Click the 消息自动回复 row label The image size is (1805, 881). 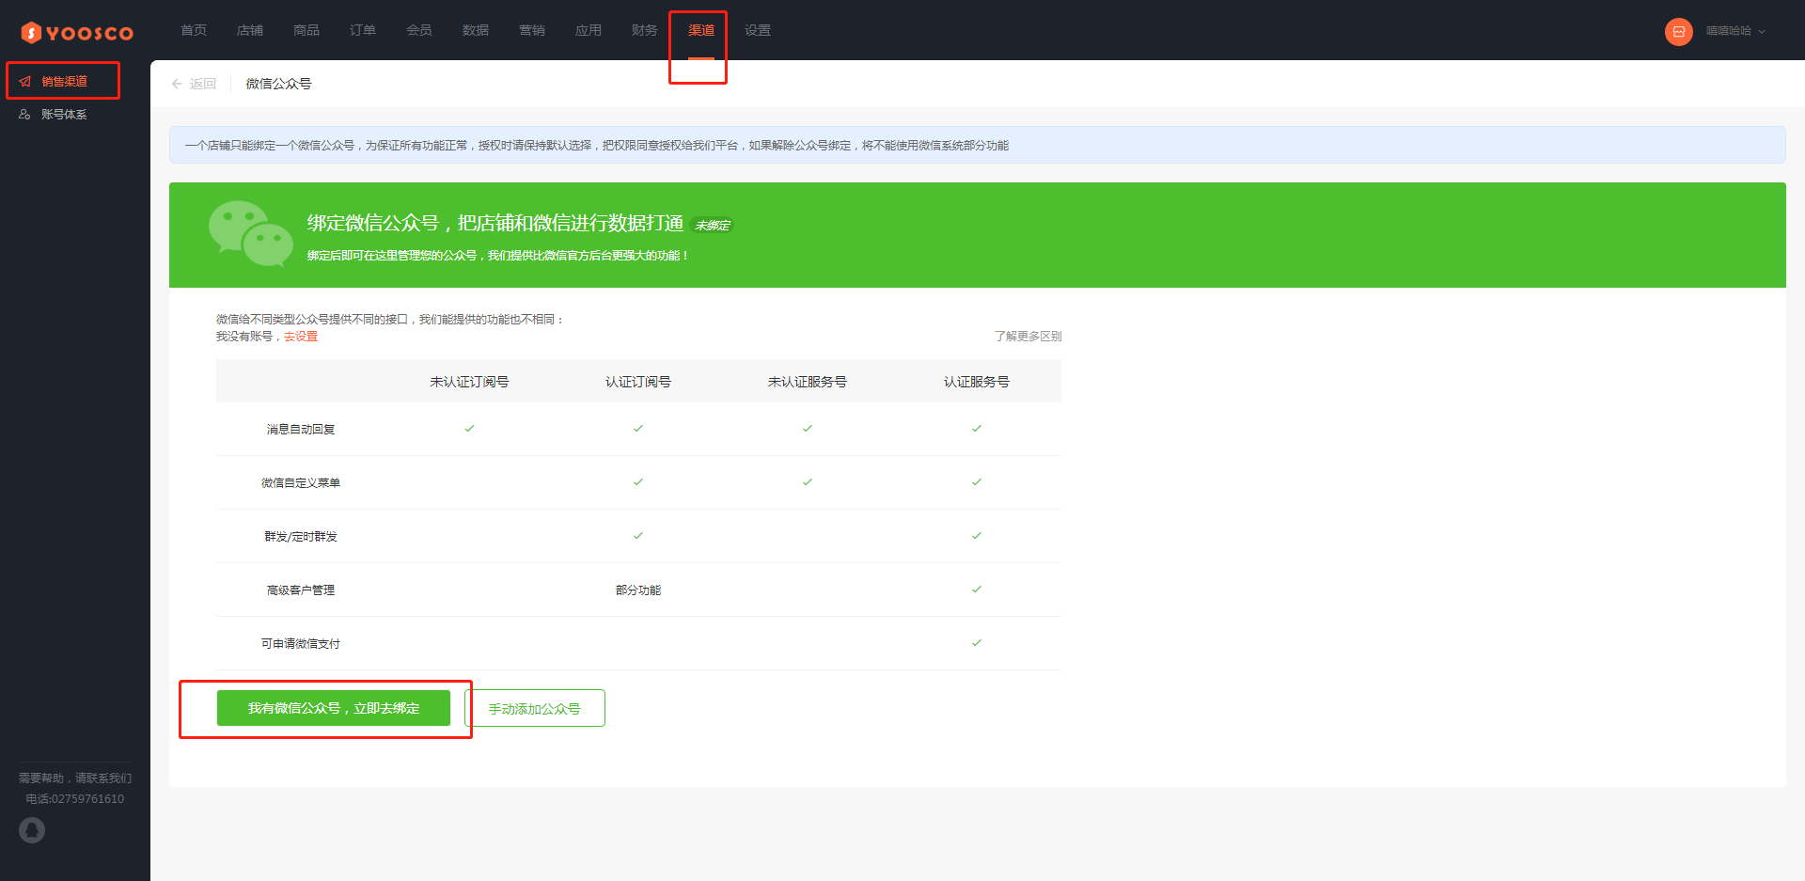(x=301, y=430)
